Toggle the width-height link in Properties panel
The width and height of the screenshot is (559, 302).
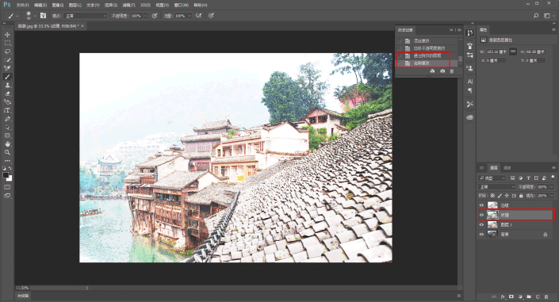(x=513, y=52)
